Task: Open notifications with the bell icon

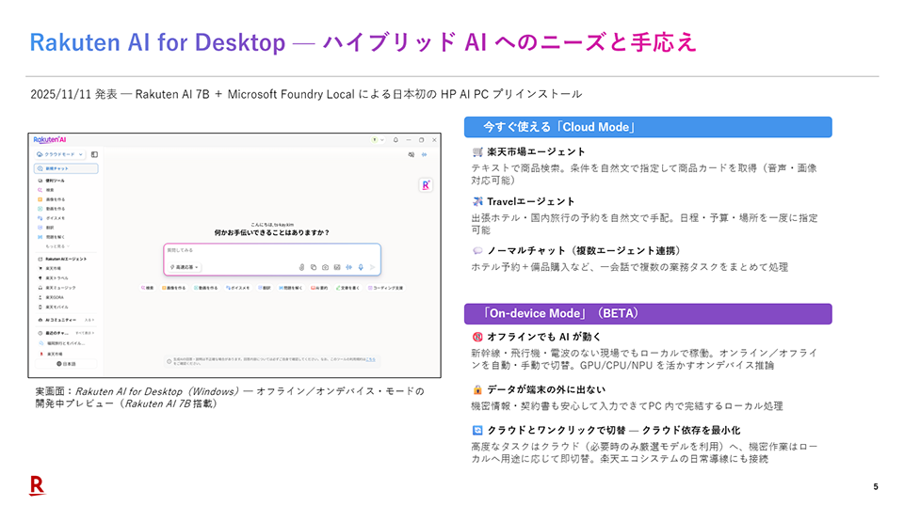Action: [x=395, y=140]
